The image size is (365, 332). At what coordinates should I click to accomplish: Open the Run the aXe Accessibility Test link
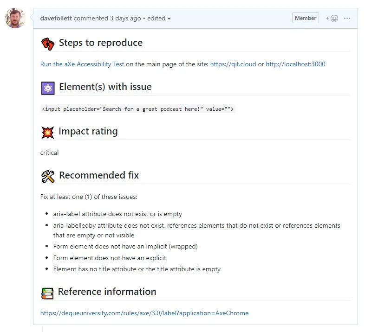click(x=82, y=64)
